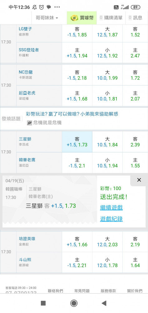Click the avatar icon beside 危機就是危機

(29, 123)
